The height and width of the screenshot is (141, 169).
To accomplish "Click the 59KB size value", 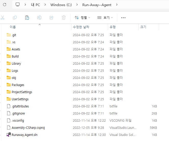I will [153, 128].
